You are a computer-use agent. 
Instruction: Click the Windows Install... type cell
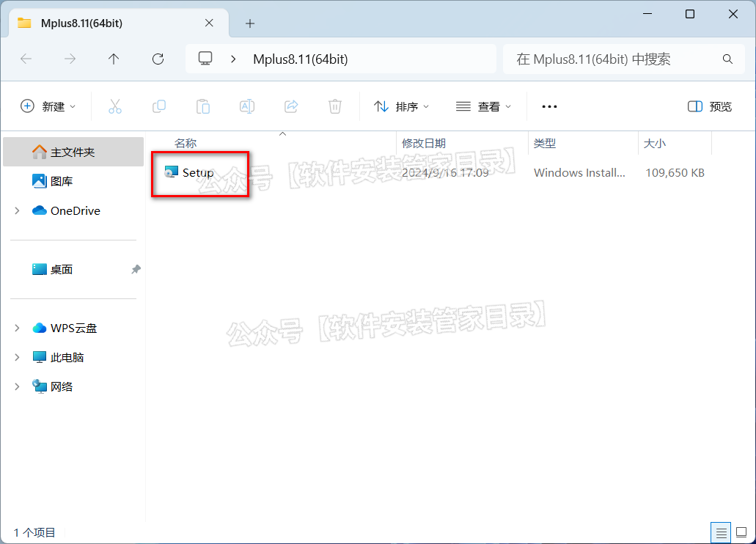(579, 172)
